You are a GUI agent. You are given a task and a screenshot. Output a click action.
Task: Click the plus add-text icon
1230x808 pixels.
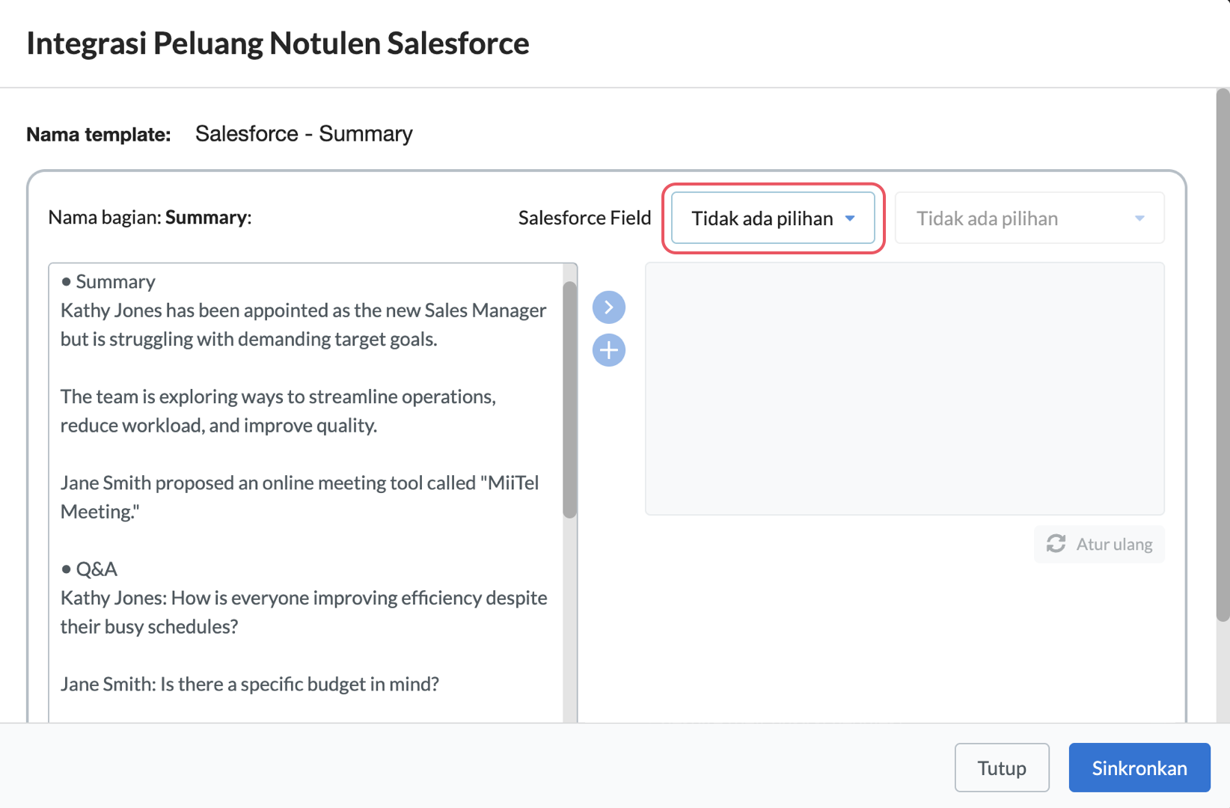click(609, 350)
